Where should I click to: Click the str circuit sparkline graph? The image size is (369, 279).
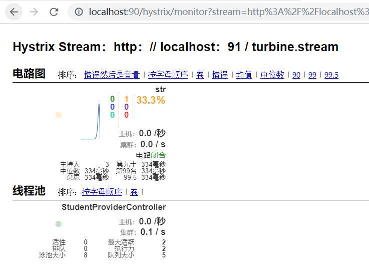(x=90, y=121)
